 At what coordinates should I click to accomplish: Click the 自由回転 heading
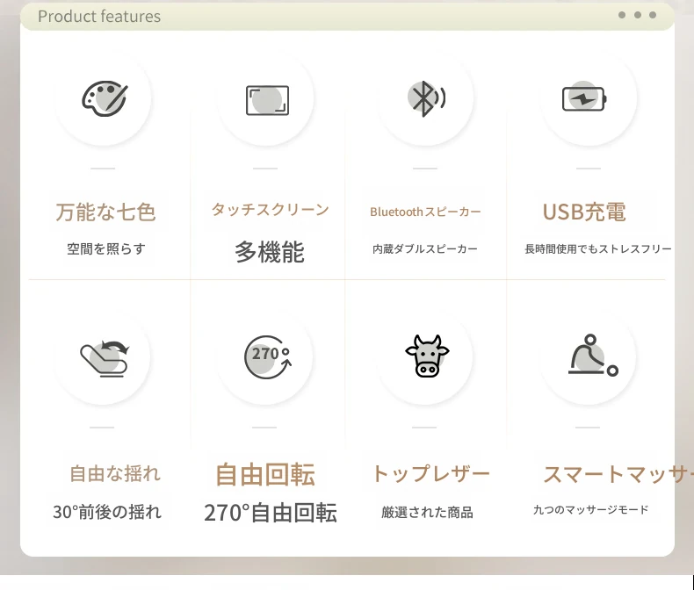(x=265, y=474)
